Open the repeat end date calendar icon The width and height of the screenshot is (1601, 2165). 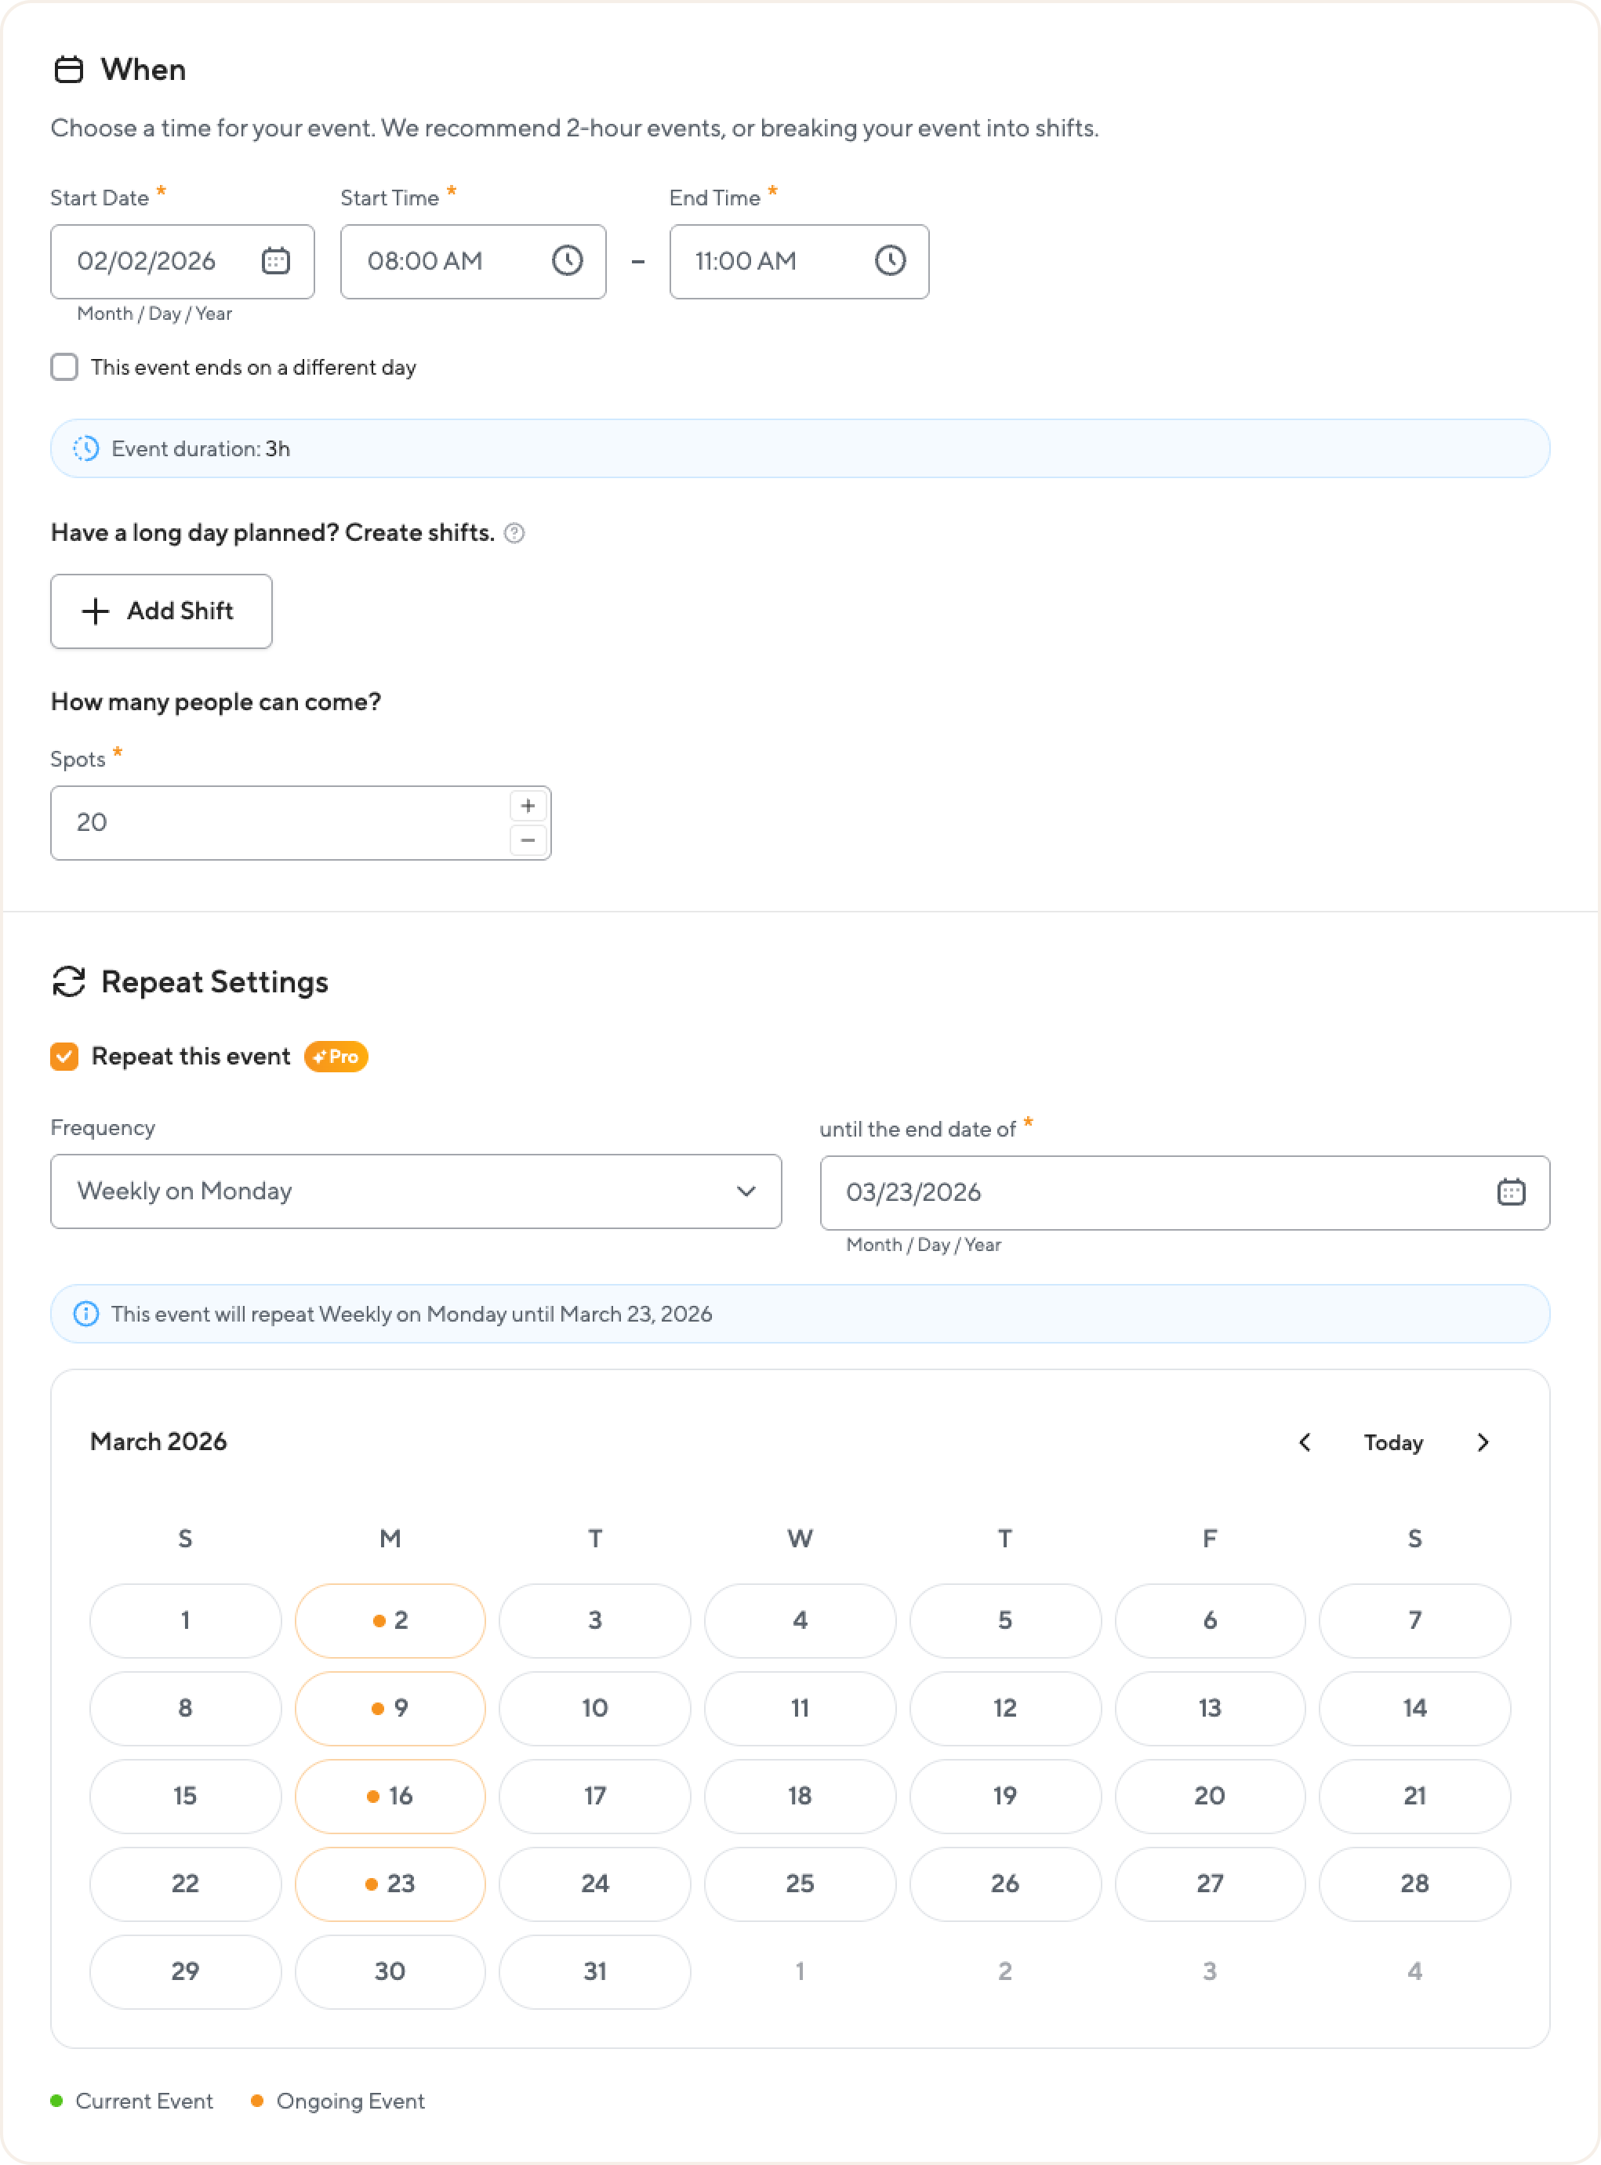pos(1510,1191)
